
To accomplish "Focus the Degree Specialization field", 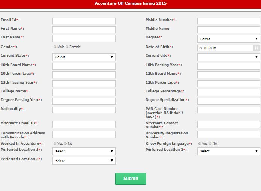I will [228, 101].
